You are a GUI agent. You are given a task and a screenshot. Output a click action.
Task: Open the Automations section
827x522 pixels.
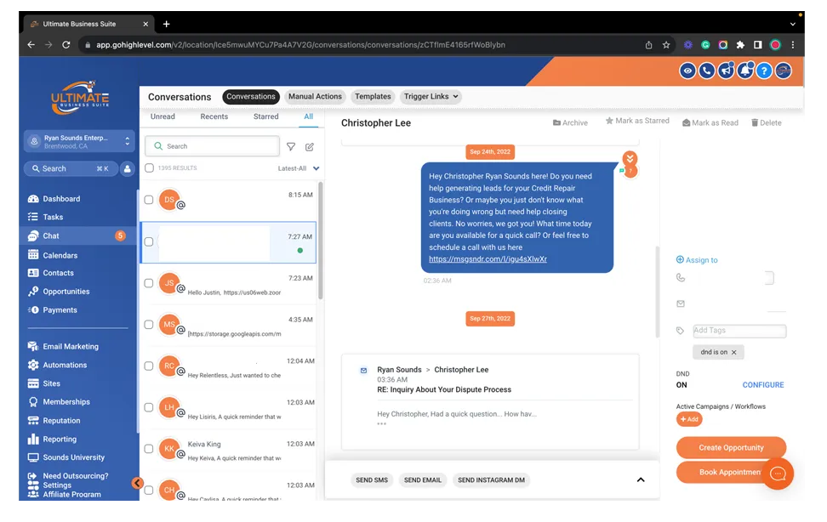65,365
